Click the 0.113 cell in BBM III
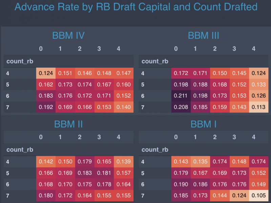The image size is (271, 203). coord(259,107)
